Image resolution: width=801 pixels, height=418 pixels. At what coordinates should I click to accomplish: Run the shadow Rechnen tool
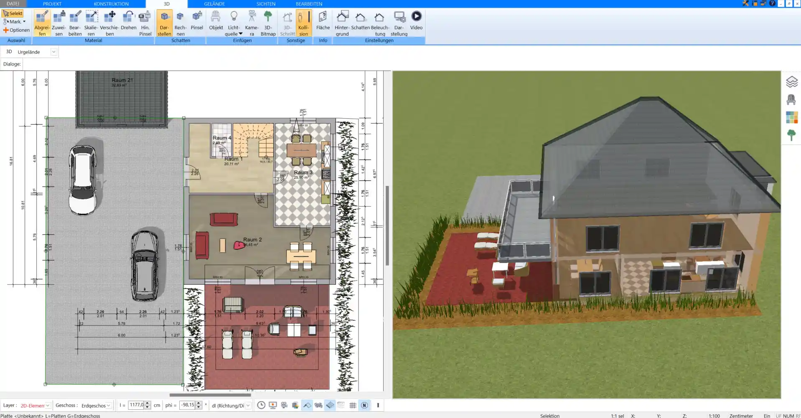pos(181,23)
